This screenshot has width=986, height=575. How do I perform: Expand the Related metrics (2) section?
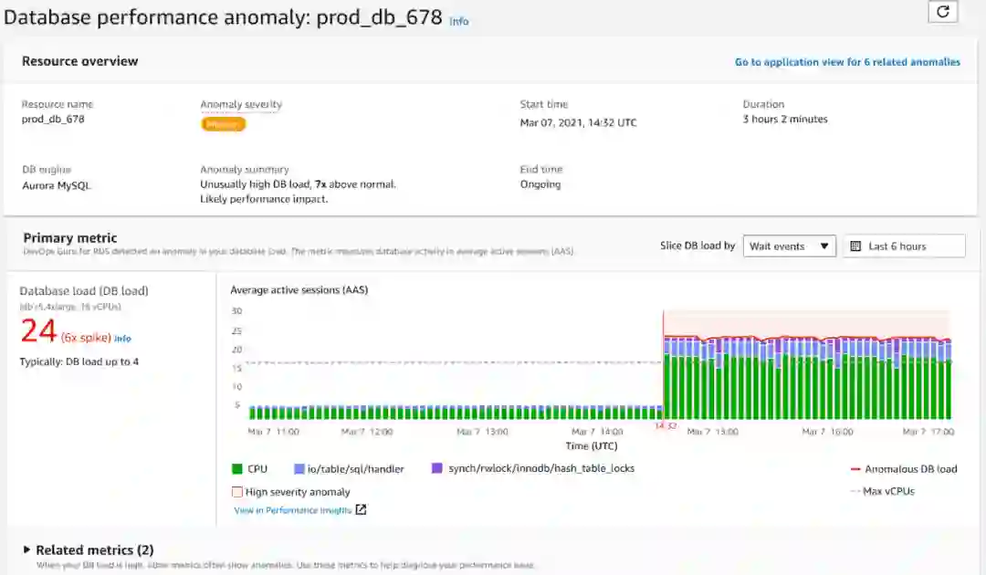(26, 549)
